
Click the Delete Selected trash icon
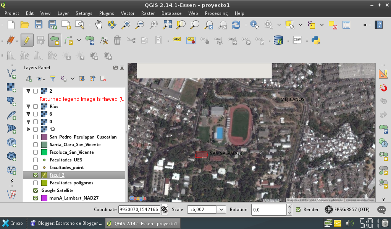point(117,40)
